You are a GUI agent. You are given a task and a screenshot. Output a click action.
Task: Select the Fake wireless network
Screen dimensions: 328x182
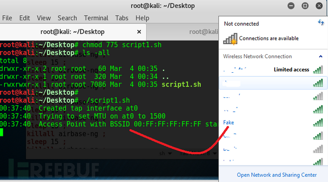tap(273, 123)
